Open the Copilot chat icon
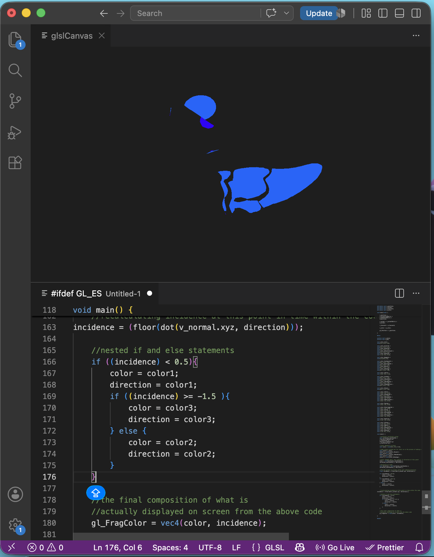 coord(271,13)
